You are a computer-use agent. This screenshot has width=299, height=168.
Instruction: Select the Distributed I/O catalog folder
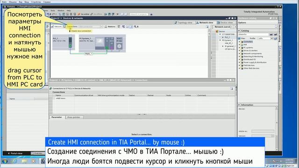pyautogui.click(x=249, y=59)
